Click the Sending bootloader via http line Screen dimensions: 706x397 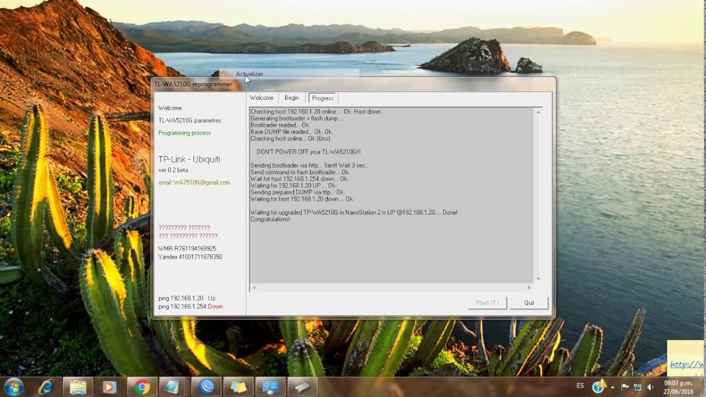click(309, 165)
